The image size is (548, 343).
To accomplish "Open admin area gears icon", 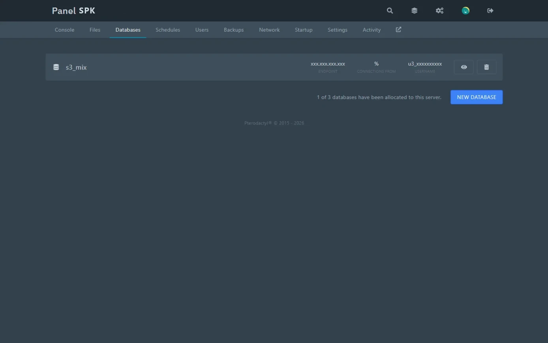I will click(439, 11).
